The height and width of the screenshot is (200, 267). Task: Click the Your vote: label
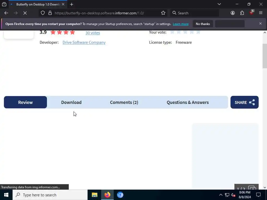(158, 32)
